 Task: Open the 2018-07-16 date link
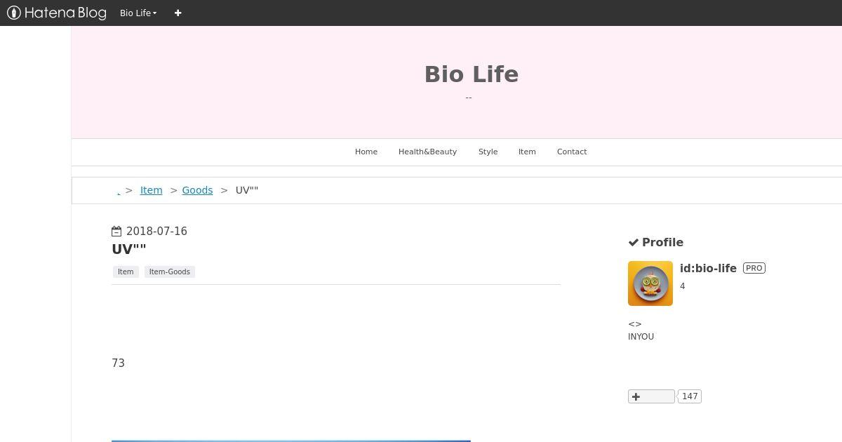click(x=156, y=231)
